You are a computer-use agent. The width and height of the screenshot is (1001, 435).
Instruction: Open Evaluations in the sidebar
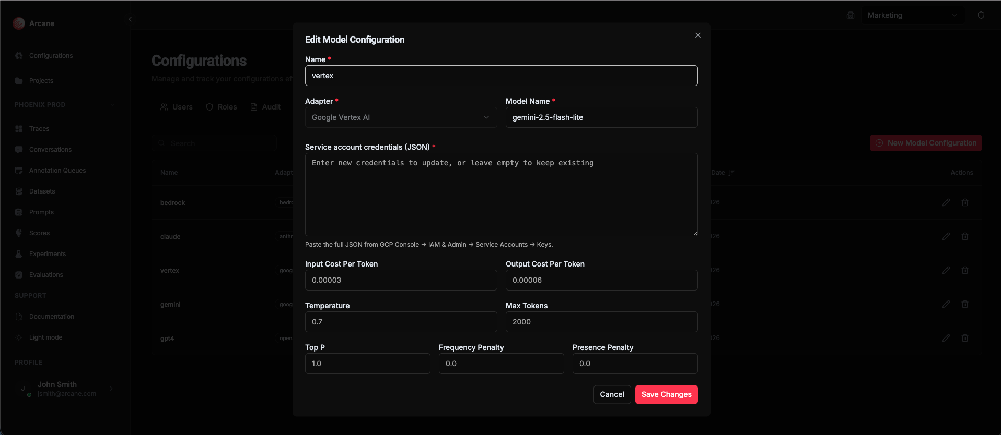tap(46, 275)
